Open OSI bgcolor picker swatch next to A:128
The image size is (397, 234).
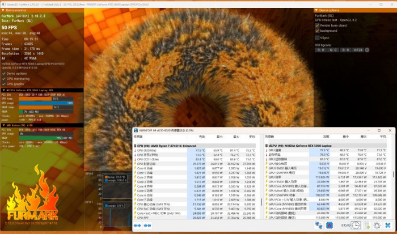pyautogui.click(x=367, y=50)
